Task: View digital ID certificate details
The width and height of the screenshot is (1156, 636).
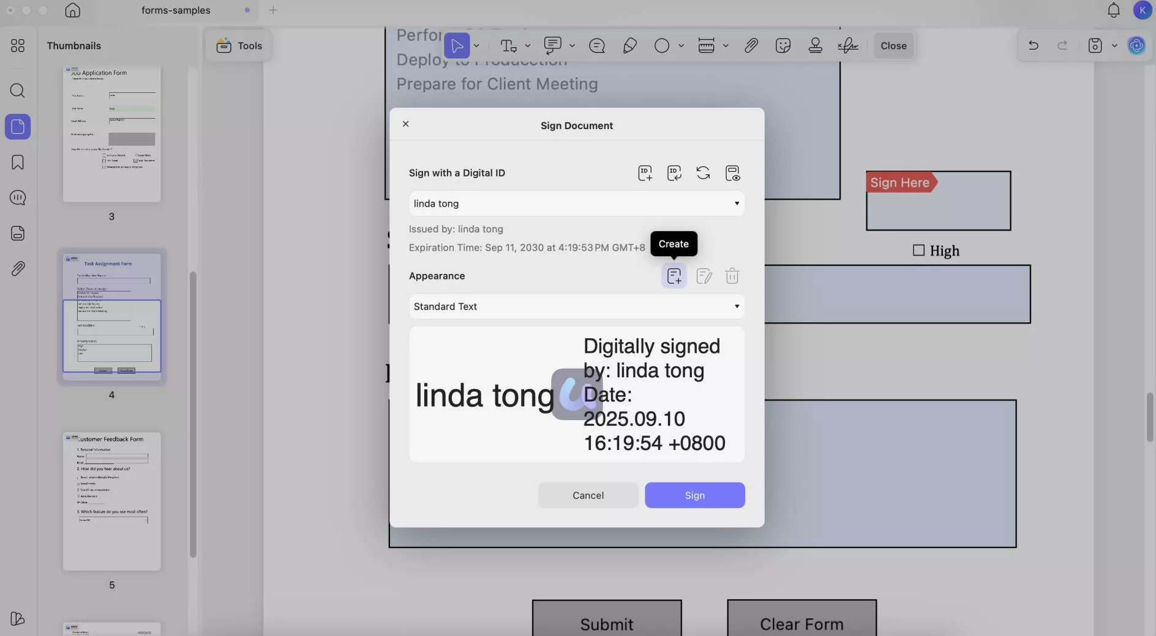Action: click(x=732, y=173)
